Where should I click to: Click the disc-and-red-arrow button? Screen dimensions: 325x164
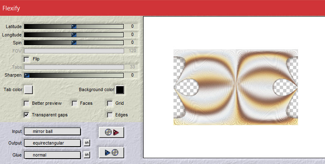pyautogui.click(x=112, y=133)
